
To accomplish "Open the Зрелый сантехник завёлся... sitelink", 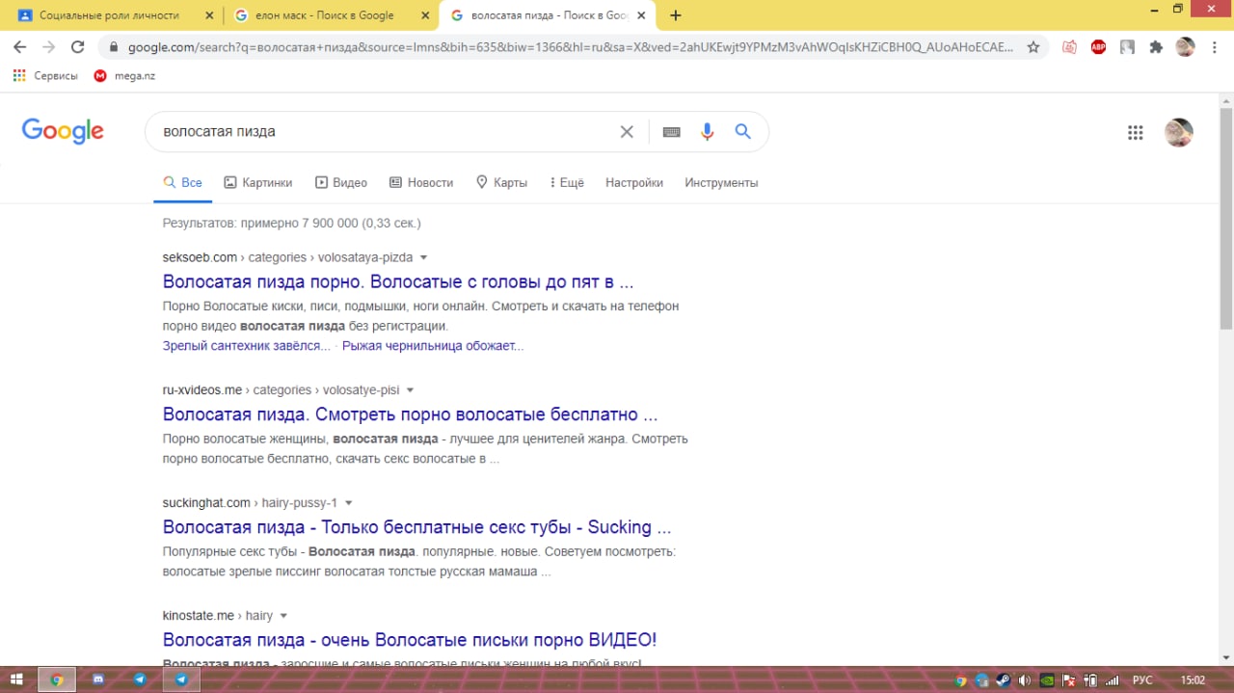I will 247,346.
